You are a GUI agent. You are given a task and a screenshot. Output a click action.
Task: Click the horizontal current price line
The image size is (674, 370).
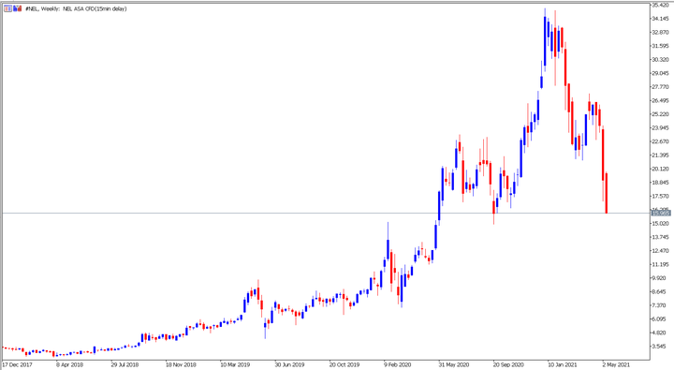326,213
